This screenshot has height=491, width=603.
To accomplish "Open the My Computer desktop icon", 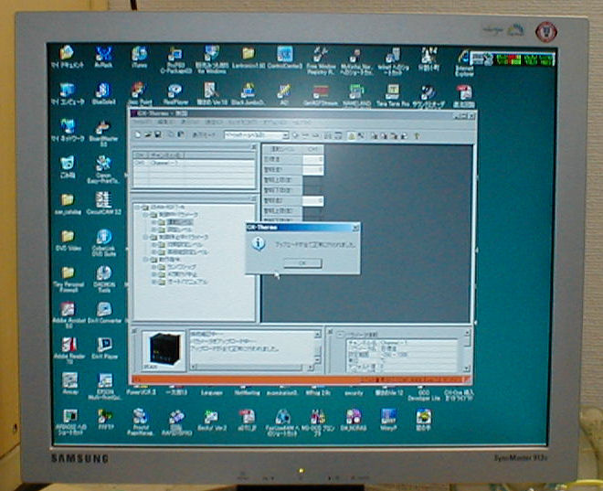I will (67, 94).
